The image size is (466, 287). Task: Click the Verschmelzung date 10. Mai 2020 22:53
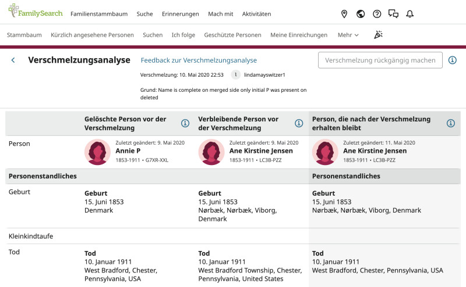182,75
